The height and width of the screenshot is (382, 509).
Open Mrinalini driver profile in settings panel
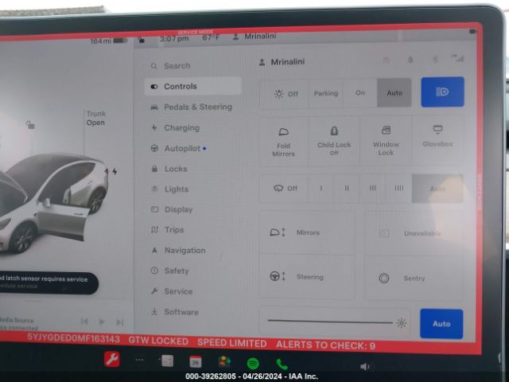[282, 62]
